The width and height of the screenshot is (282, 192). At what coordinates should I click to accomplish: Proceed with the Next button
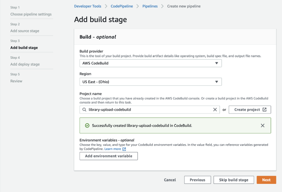[x=266, y=180]
